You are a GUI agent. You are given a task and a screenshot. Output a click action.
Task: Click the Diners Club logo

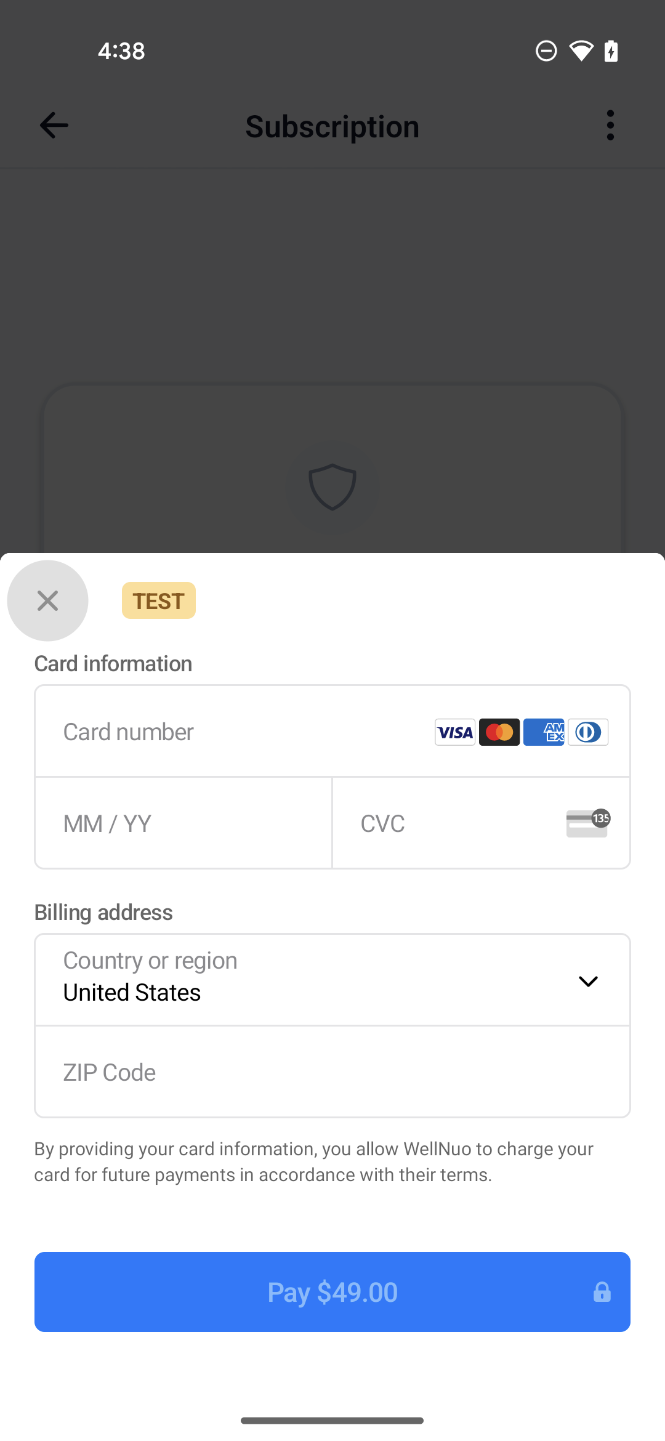tap(588, 732)
